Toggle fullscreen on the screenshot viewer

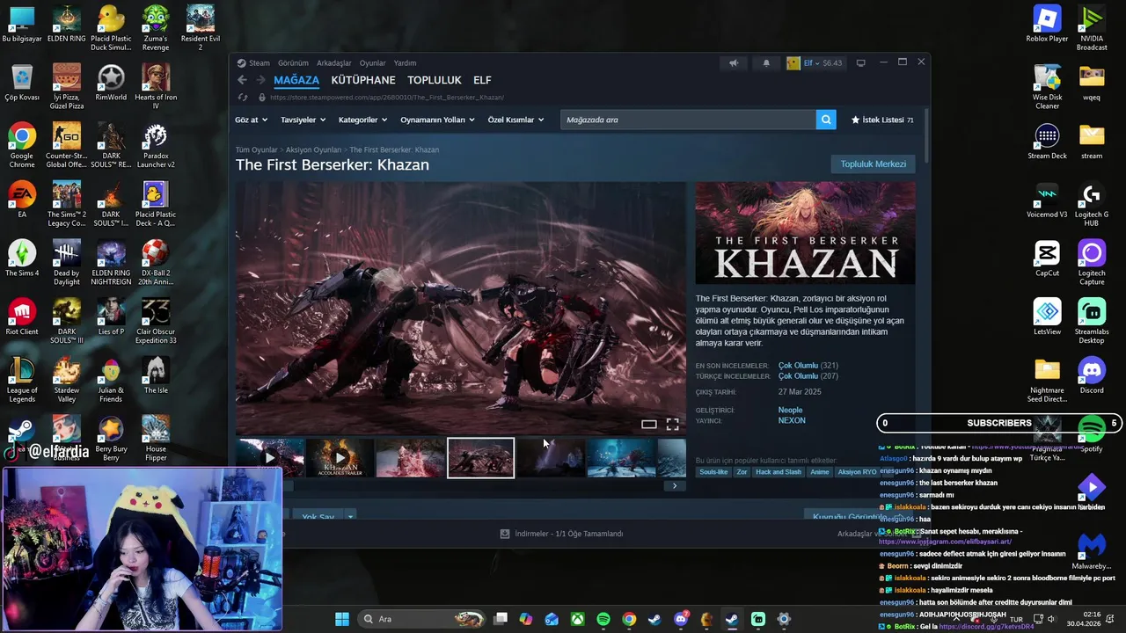click(x=672, y=425)
